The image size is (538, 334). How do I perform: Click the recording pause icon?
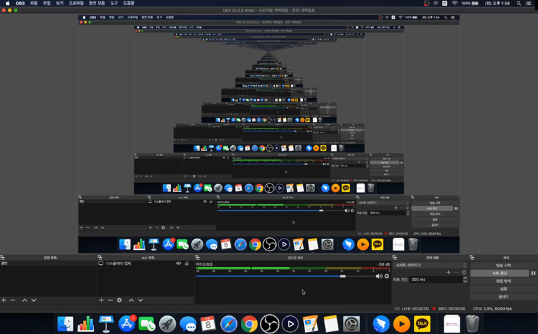coord(533,273)
